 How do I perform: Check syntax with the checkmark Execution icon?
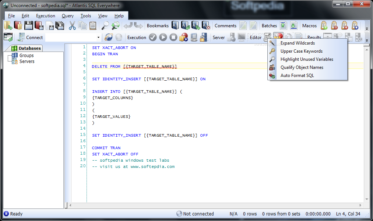click(153, 37)
